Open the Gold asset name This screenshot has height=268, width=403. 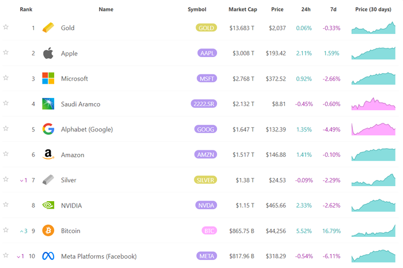coord(67,28)
